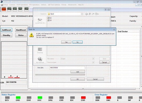Click the red UNC error indicator
Screen dimensions: 142x103
coord(109,97)
